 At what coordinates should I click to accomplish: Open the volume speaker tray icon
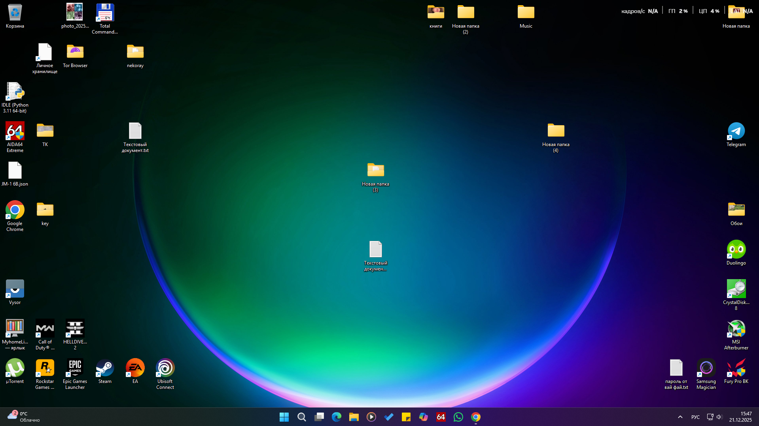[x=719, y=417]
